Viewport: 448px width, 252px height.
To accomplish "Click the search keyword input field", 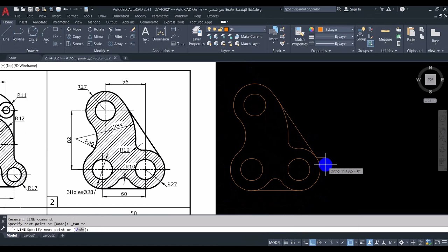I will pos(309,9).
